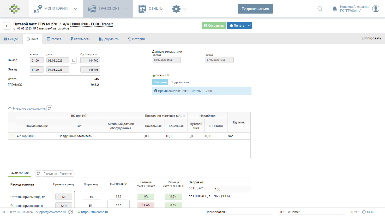
Task: Open the Стоимость tab
Action: [80, 39]
